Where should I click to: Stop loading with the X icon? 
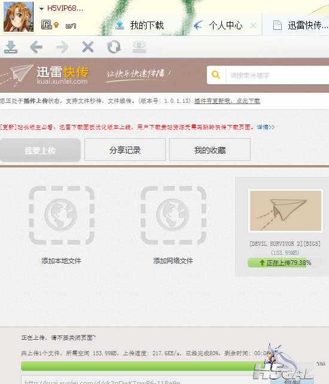point(88,47)
